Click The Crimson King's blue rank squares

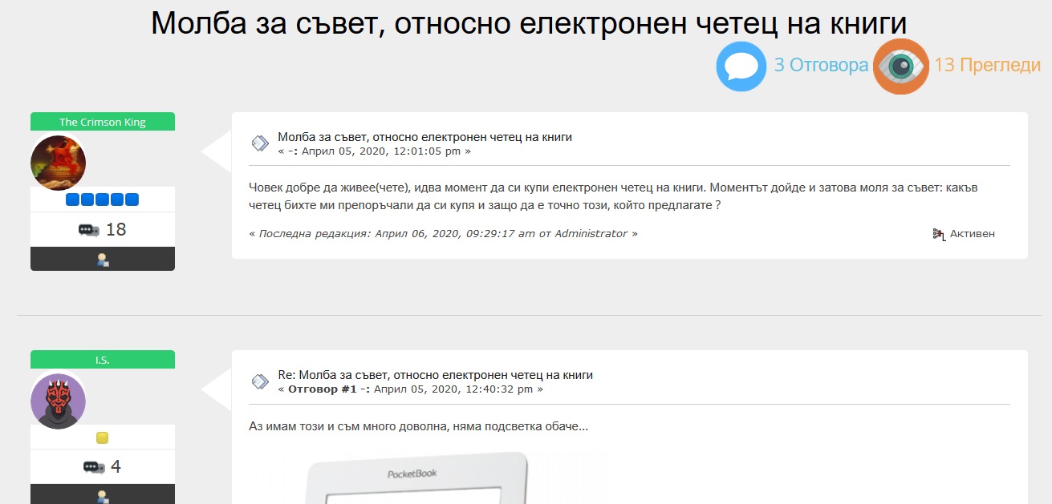103,200
